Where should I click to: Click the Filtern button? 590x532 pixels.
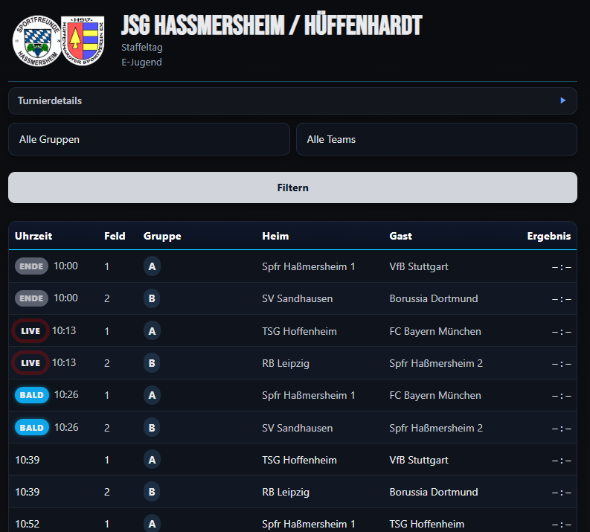(292, 188)
